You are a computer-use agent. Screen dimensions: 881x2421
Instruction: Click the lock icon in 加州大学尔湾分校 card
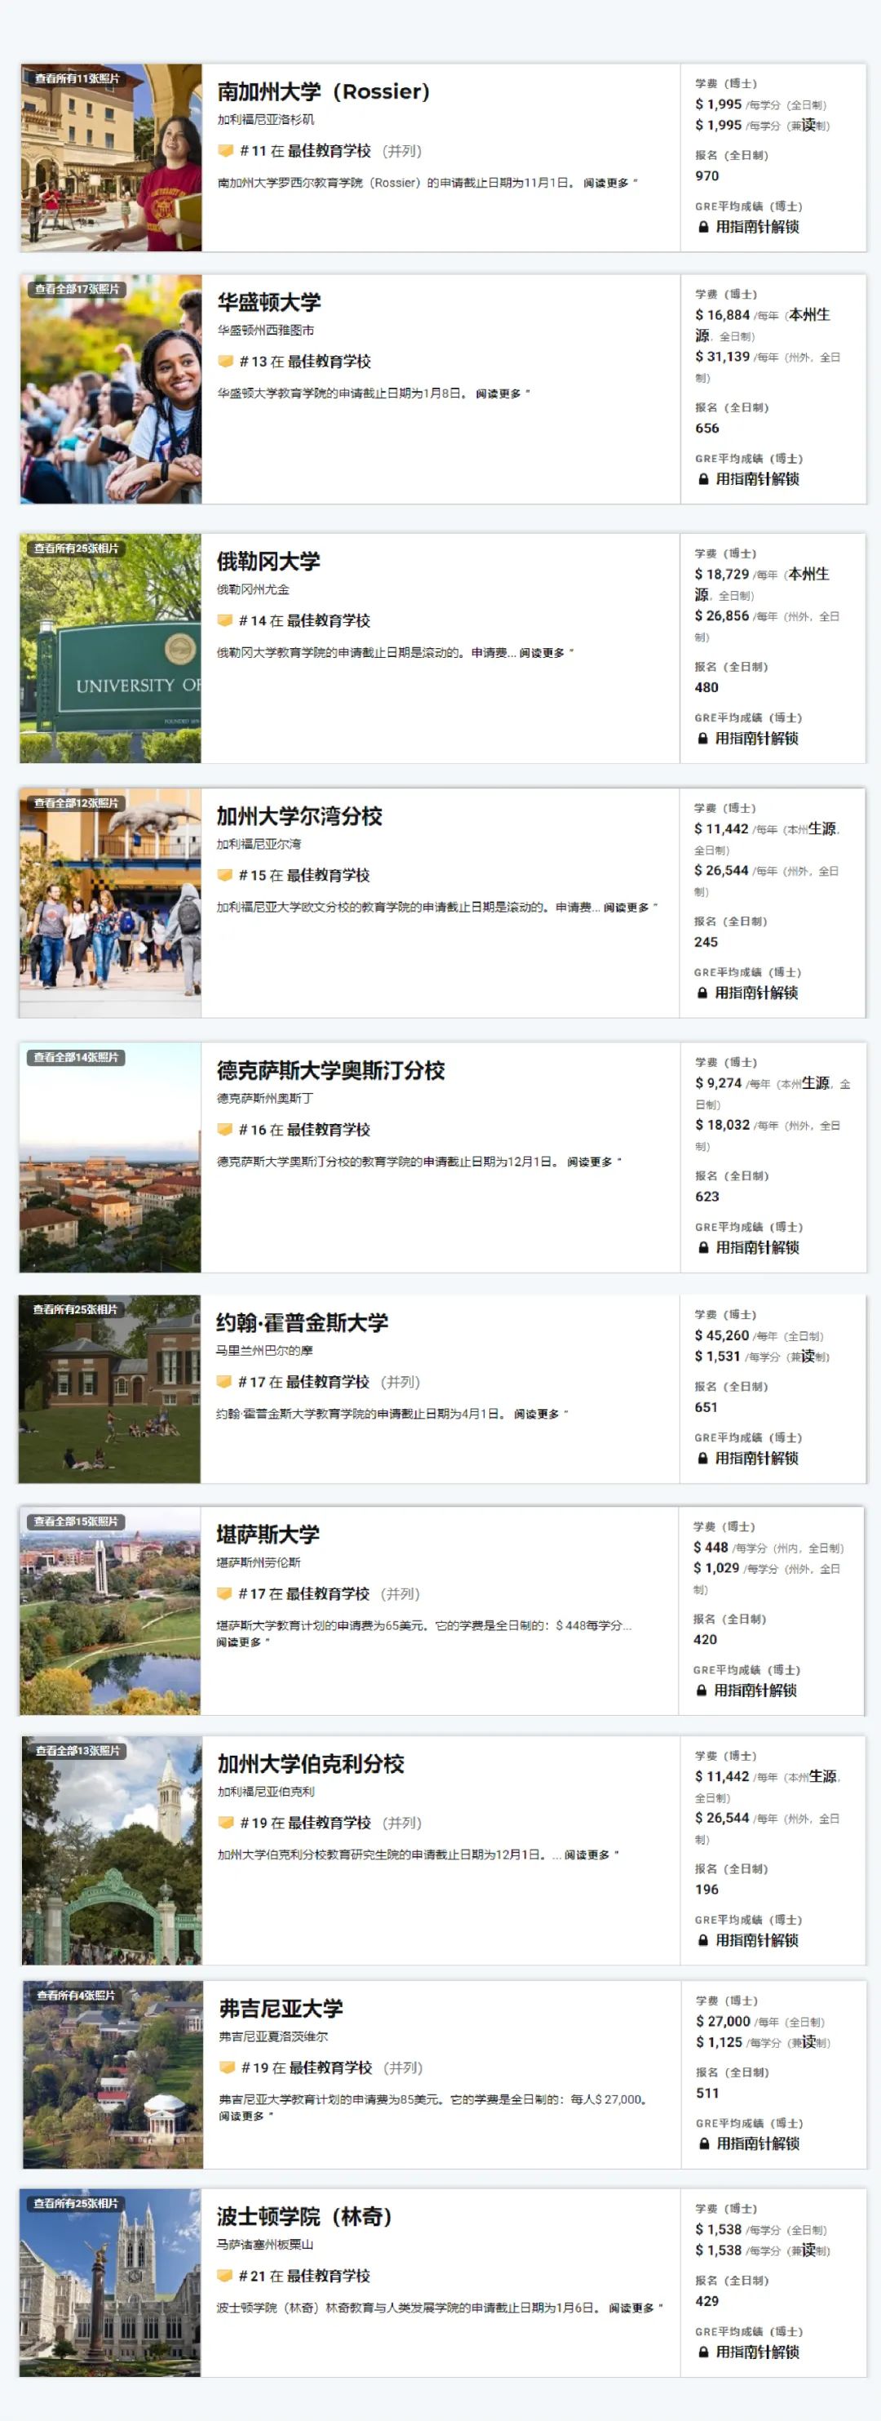point(702,993)
